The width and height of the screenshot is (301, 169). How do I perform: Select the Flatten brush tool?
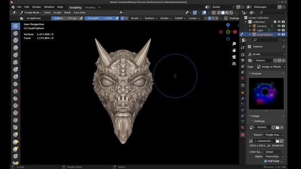16,99
